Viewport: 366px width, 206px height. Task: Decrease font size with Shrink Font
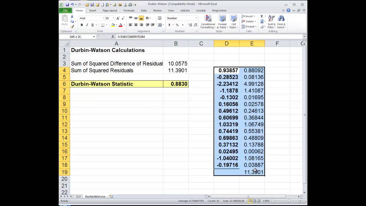point(123,18)
